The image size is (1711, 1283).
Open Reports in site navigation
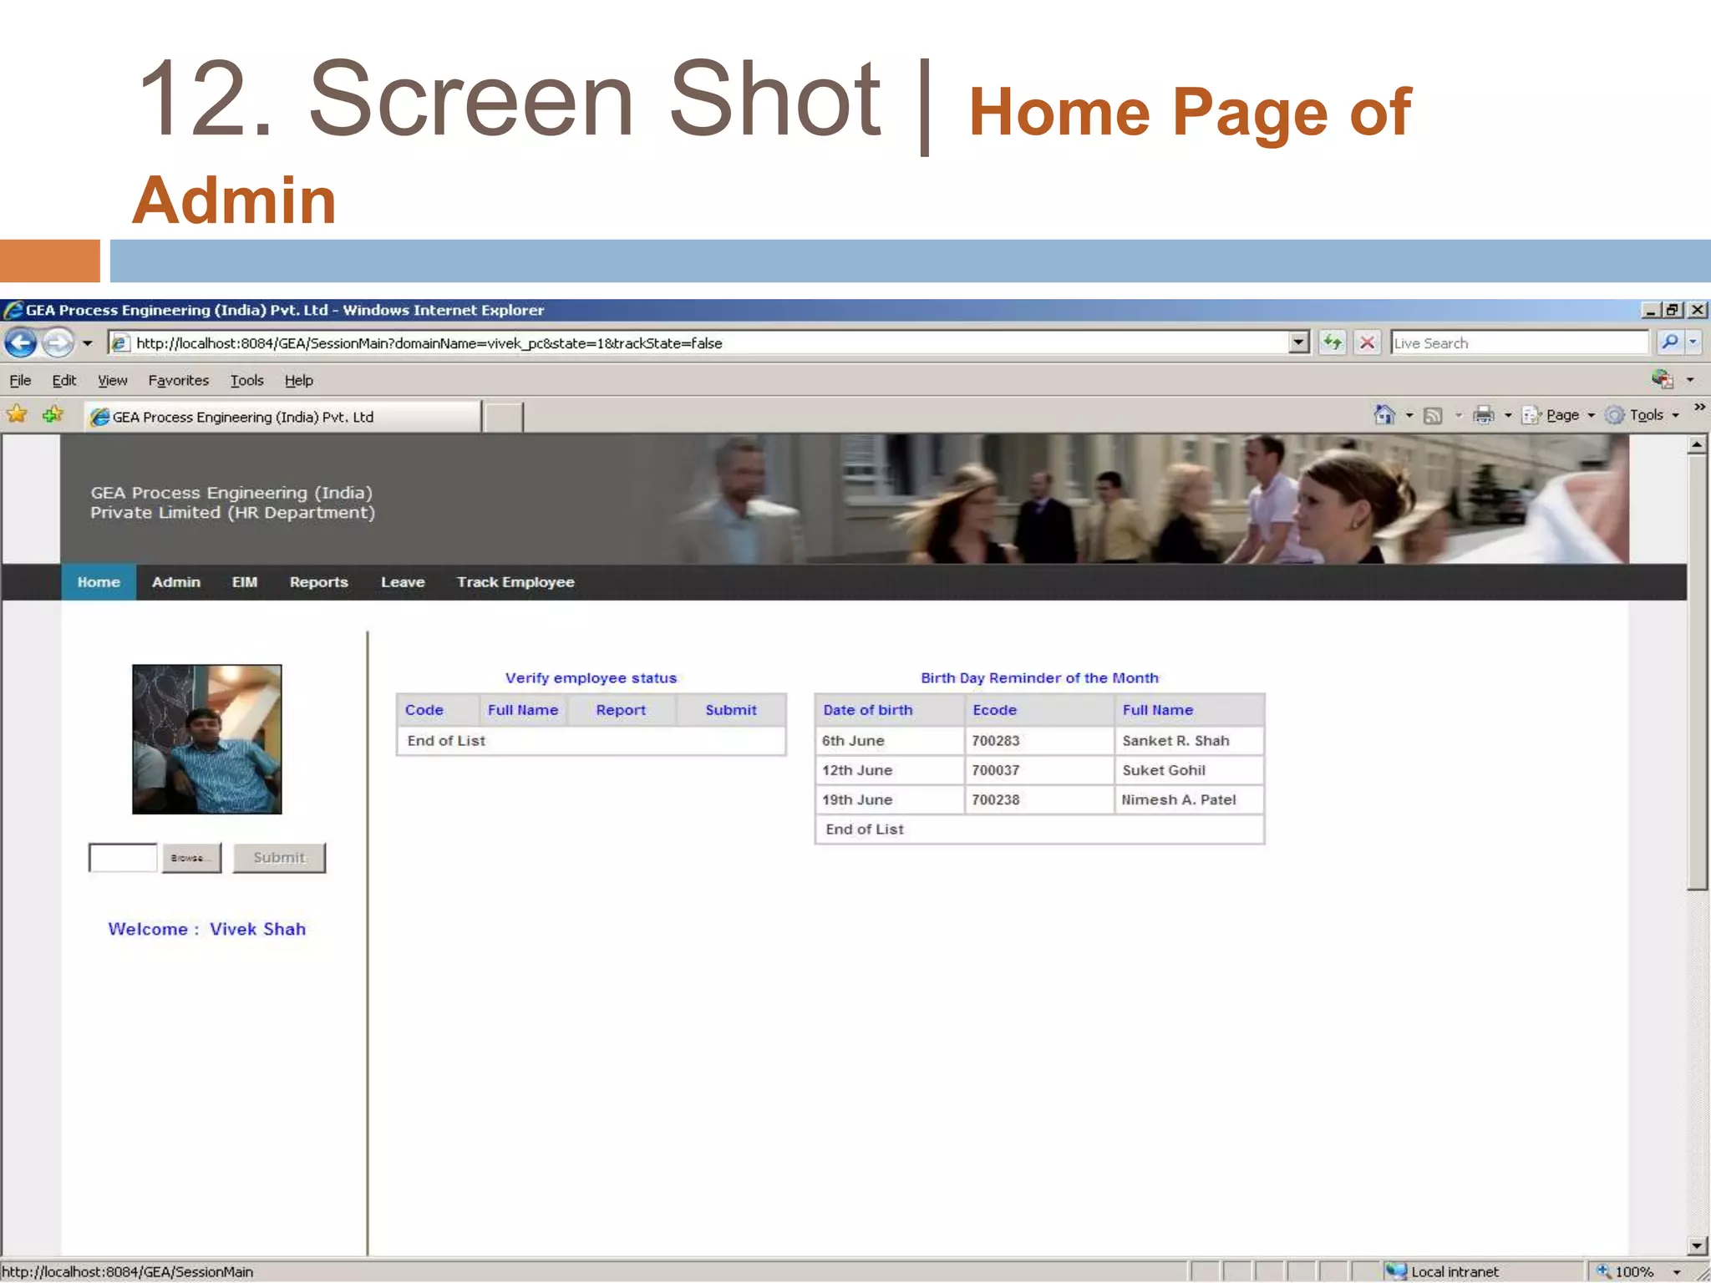pos(318,582)
